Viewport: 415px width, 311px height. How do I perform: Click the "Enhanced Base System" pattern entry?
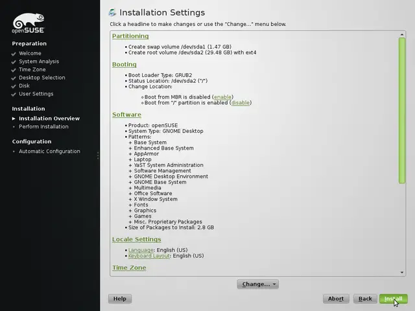click(x=163, y=148)
